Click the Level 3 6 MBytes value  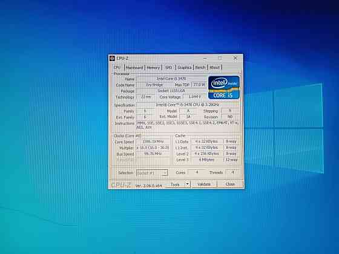pyautogui.click(x=206, y=160)
